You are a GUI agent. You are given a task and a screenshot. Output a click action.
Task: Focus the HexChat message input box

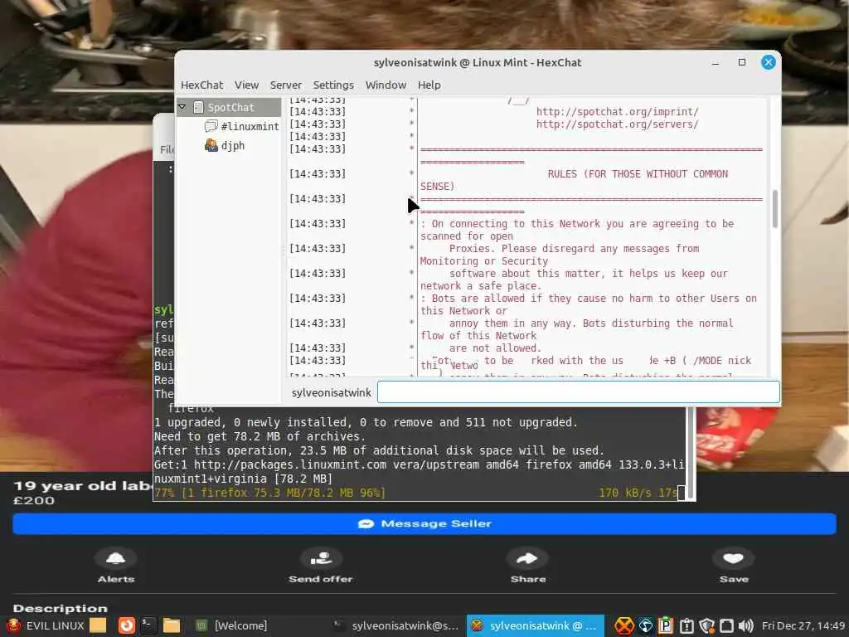coord(578,392)
